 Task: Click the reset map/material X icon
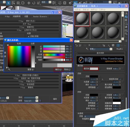[89, 45]
